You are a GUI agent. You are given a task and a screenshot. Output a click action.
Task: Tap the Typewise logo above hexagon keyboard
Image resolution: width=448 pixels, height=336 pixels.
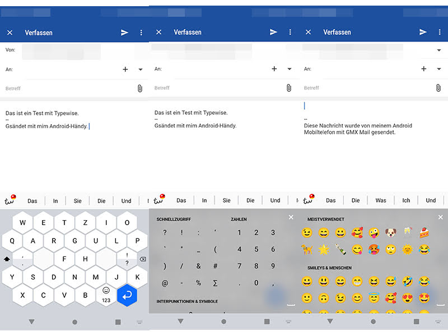10,200
